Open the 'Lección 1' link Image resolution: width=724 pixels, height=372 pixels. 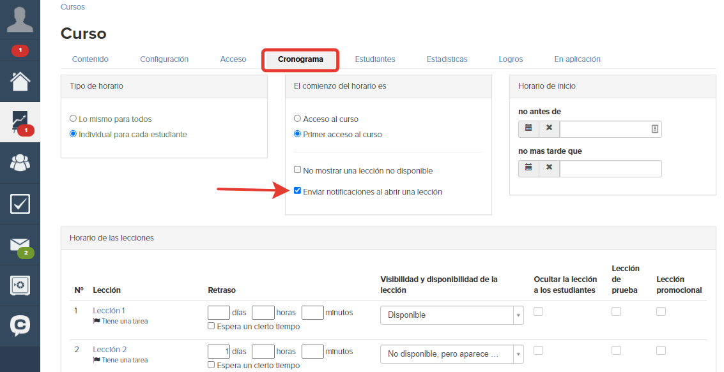pos(109,311)
